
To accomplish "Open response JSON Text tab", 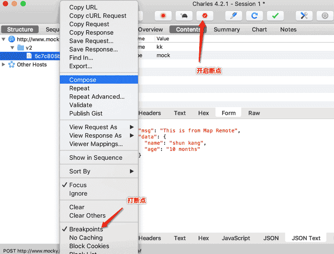I will [306, 238].
